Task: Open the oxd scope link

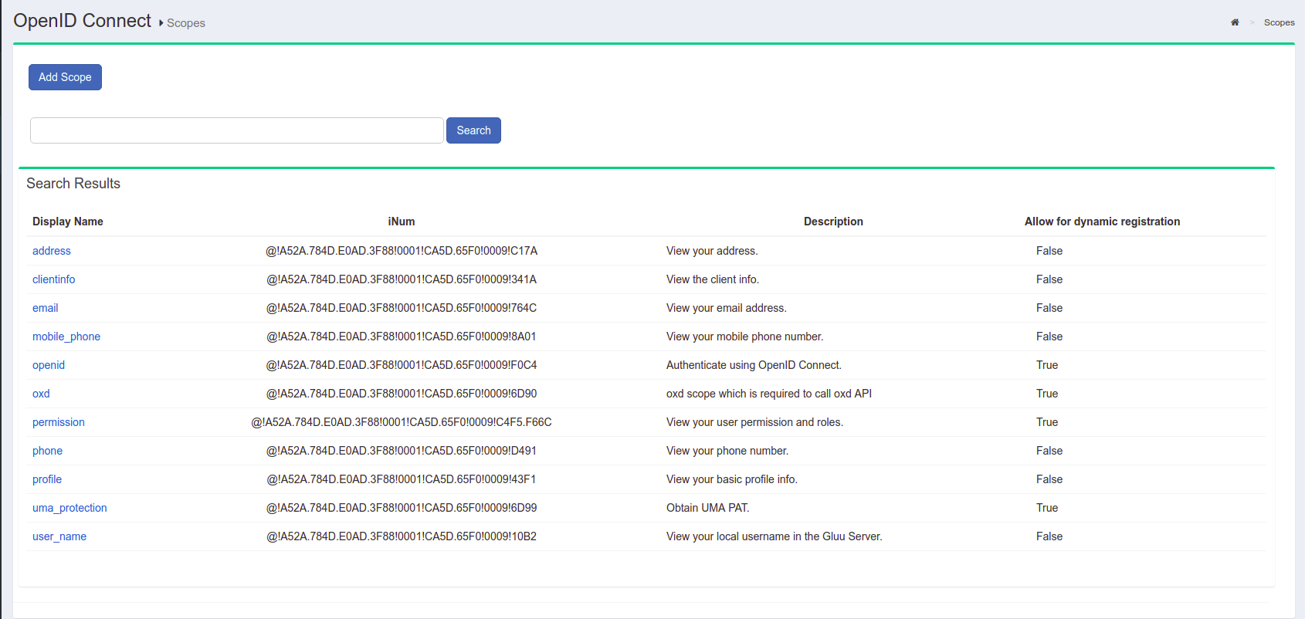Action: tap(41, 394)
